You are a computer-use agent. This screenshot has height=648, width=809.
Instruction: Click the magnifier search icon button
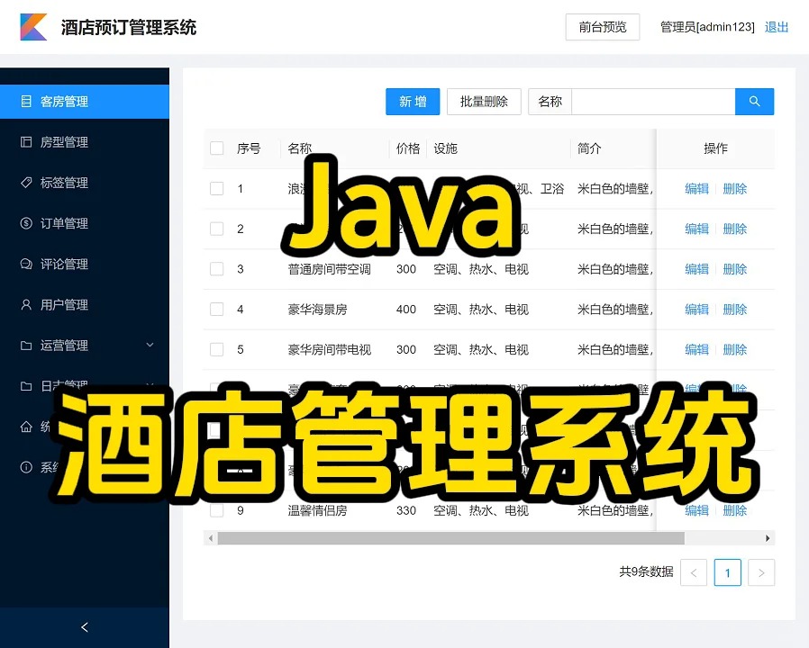pyautogui.click(x=754, y=102)
